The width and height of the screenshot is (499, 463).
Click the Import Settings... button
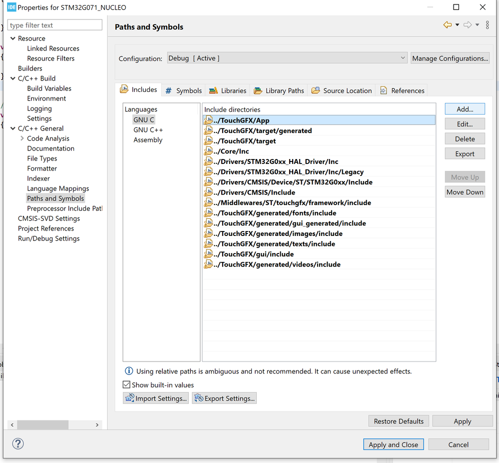(156, 398)
